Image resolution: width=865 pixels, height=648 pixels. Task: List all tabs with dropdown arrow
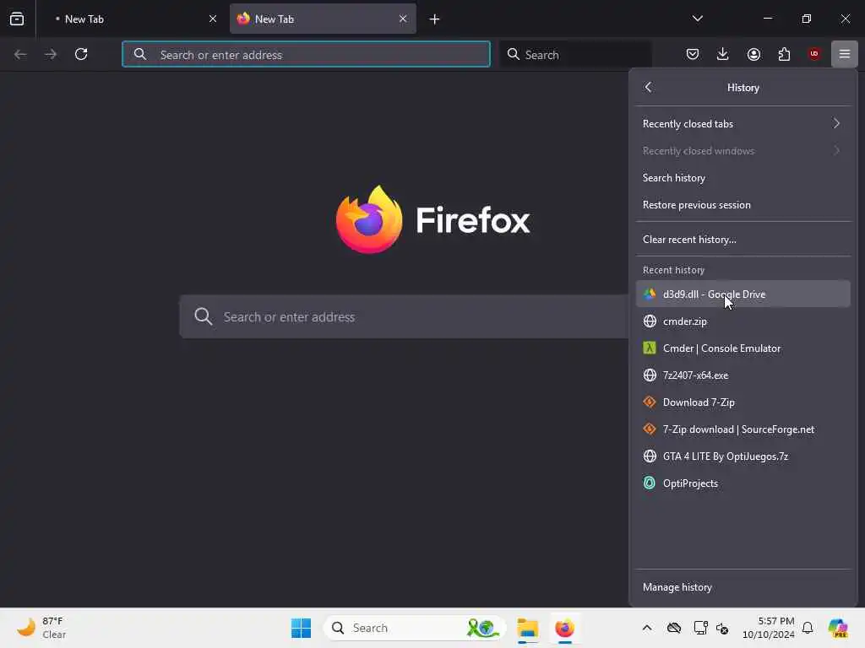(697, 19)
